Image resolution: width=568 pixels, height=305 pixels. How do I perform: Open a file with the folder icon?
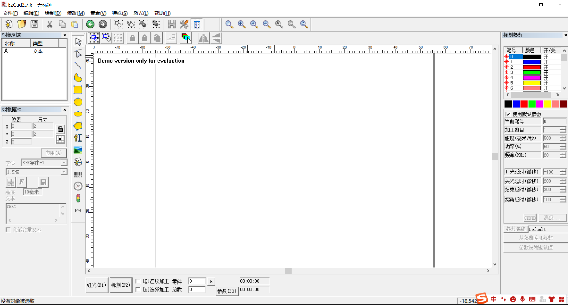pyautogui.click(x=21, y=24)
